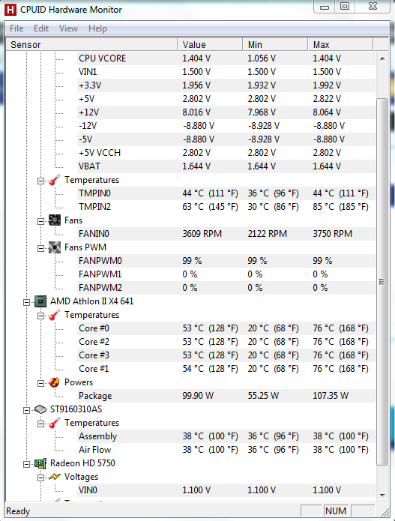Screen dimensions: 395x521
Task: Open the Help menu
Action: pos(97,28)
